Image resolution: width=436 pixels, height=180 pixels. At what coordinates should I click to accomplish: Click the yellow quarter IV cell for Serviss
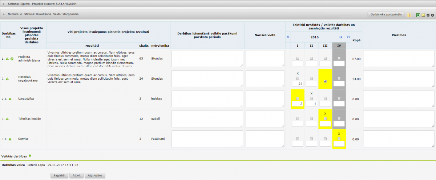click(339, 139)
